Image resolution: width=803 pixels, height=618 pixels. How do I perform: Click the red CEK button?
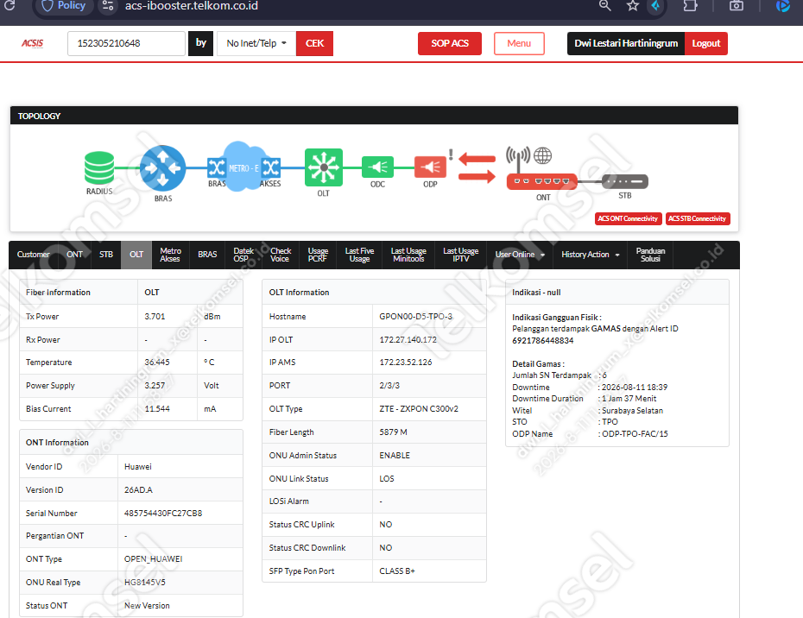tap(314, 43)
